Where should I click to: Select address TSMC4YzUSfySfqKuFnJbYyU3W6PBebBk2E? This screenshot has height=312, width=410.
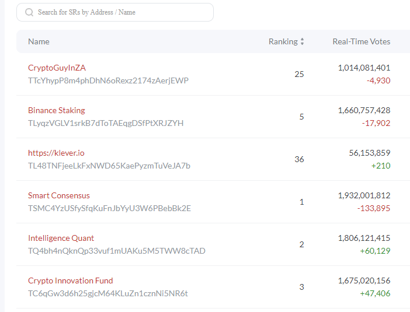(x=109, y=208)
